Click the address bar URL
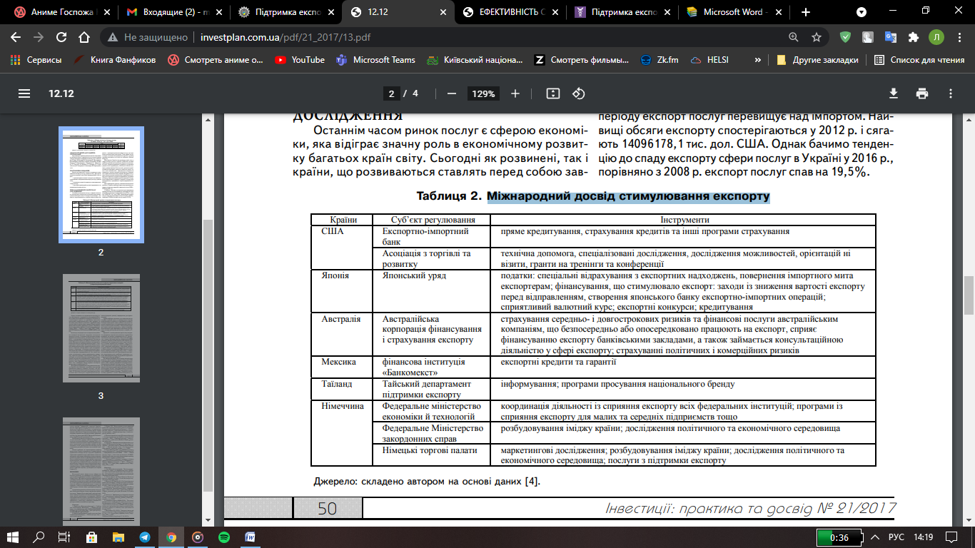This screenshot has height=548, width=975. point(286,37)
